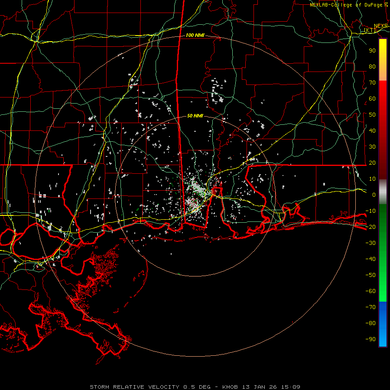Click the [KT] units label above color bar
Image resolution: width=390 pixels, height=390 pixels.
click(370, 30)
